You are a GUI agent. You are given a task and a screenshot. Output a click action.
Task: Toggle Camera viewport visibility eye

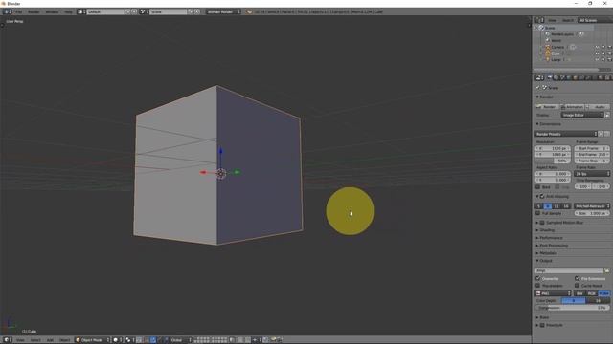[x=597, y=47]
